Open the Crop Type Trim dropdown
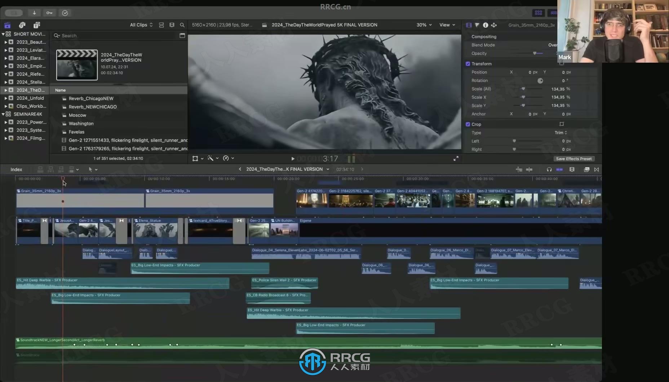This screenshot has width=669, height=382. [561, 133]
